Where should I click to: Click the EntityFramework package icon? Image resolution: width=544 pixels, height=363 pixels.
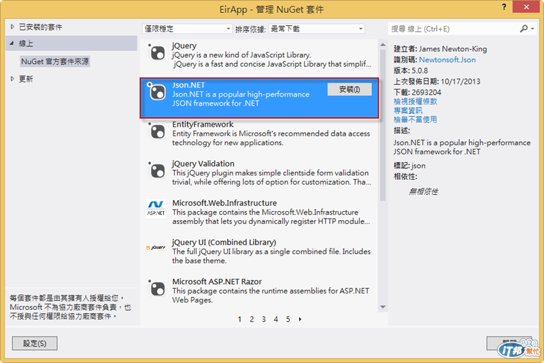tap(156, 131)
